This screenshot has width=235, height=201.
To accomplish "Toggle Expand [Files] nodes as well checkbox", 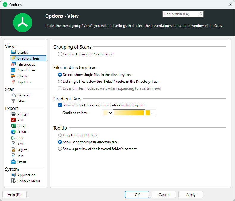I will (60, 88).
